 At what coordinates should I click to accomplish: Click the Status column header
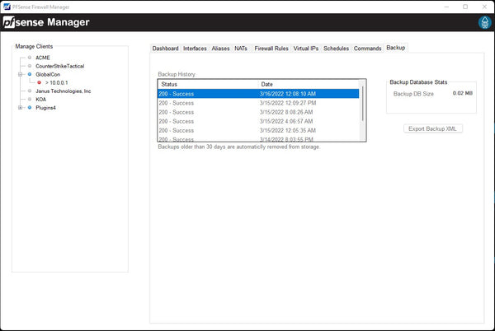tap(206, 84)
